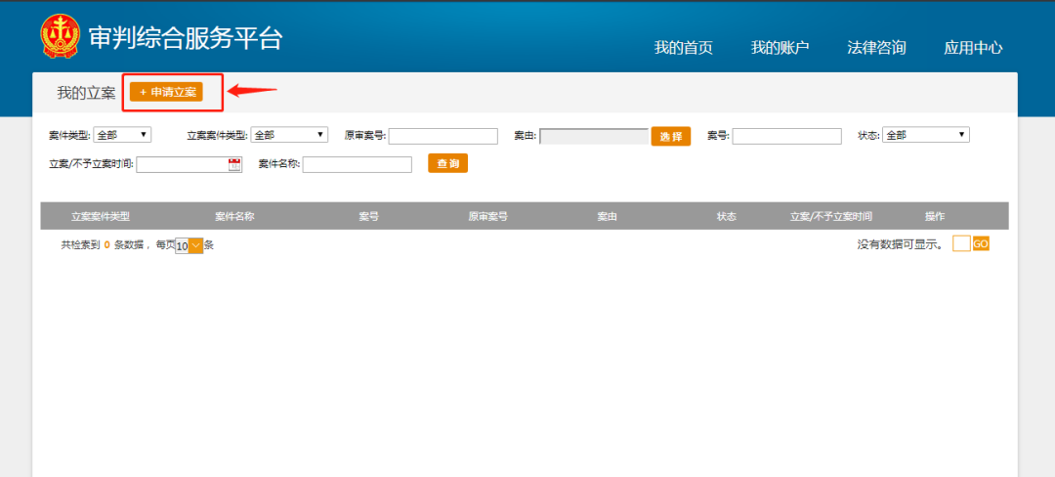Expand the 状态 dropdown
Screen dimensions: 1055x477
click(926, 135)
